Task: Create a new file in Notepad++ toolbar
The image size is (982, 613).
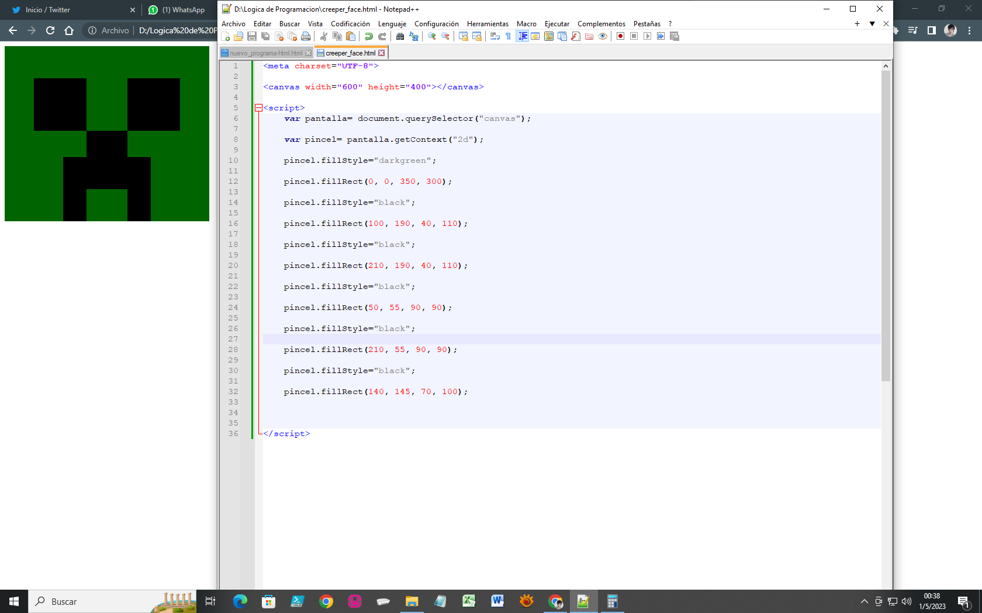Action: [226, 36]
